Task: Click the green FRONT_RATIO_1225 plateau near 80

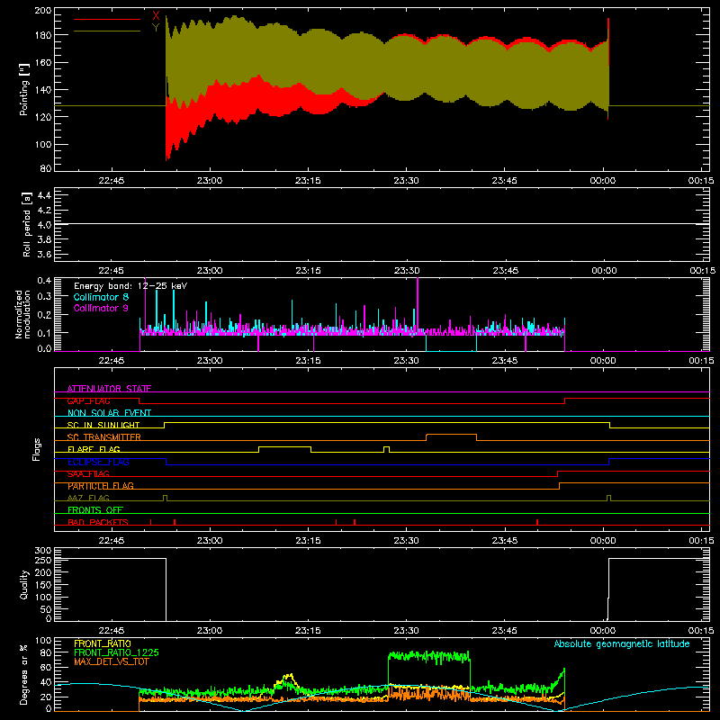Action: pos(429,657)
